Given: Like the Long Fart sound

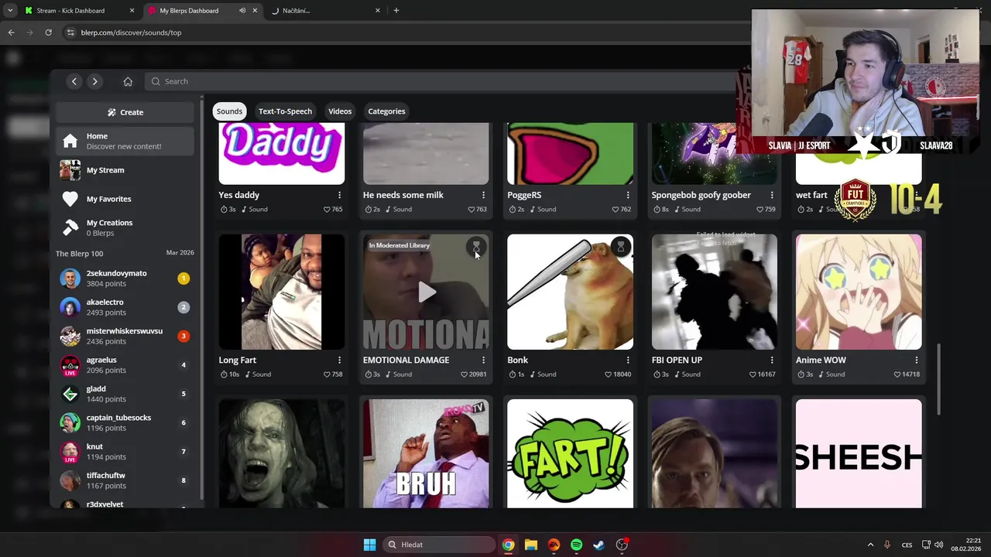Looking at the screenshot, I should click(x=327, y=374).
